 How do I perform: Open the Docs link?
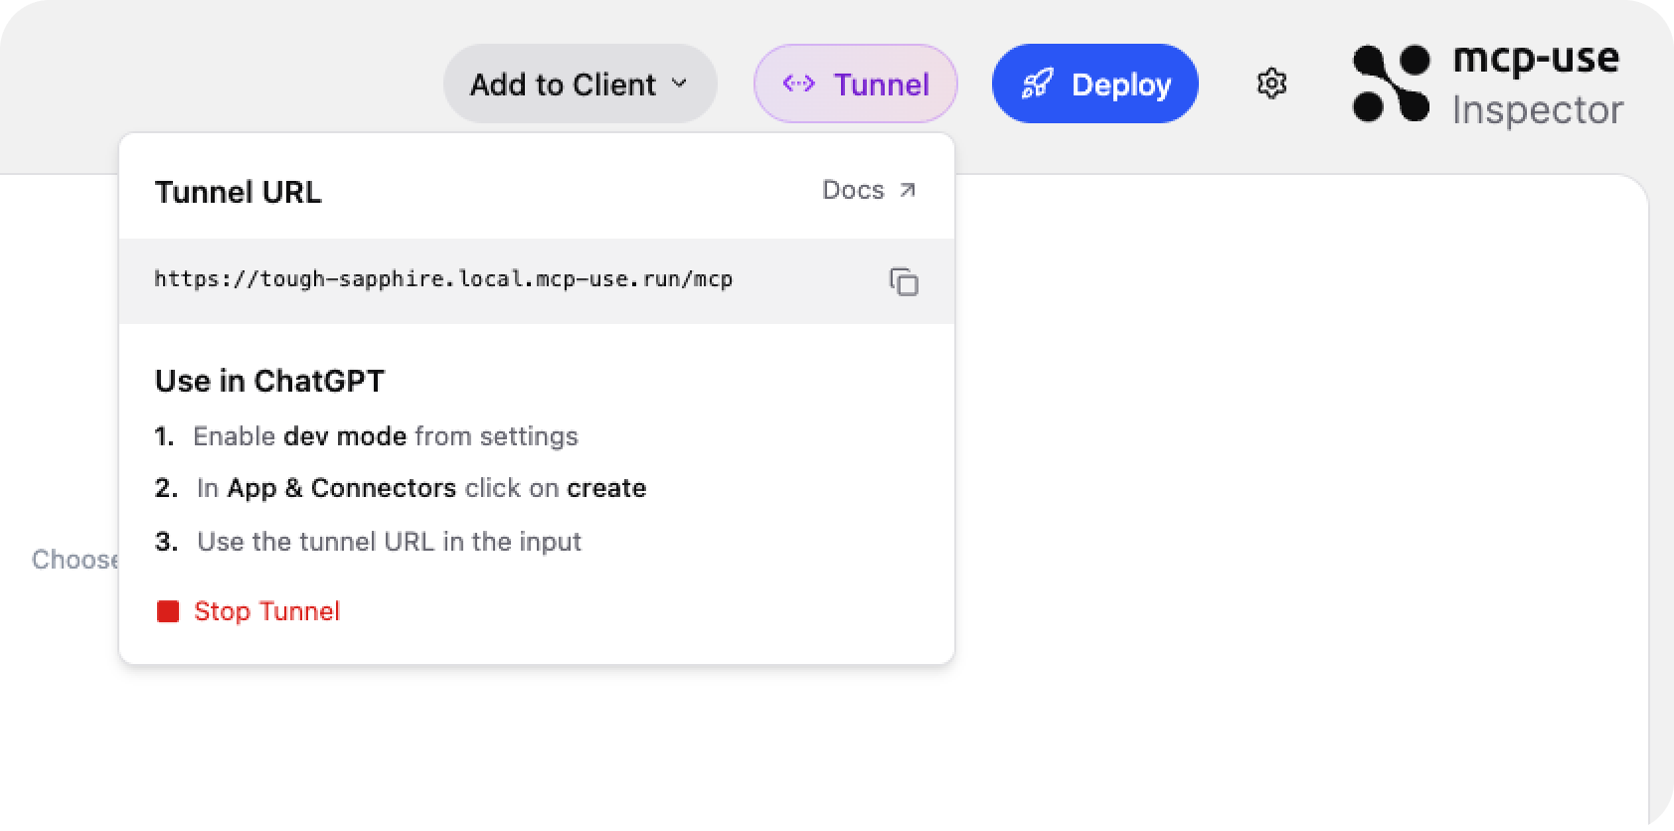point(869,190)
